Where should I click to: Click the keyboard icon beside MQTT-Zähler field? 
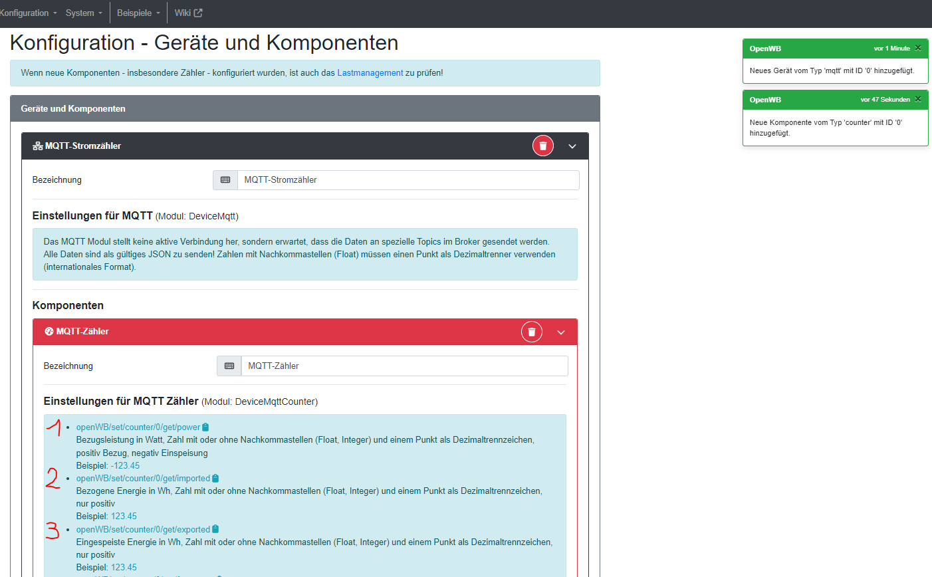click(x=229, y=366)
